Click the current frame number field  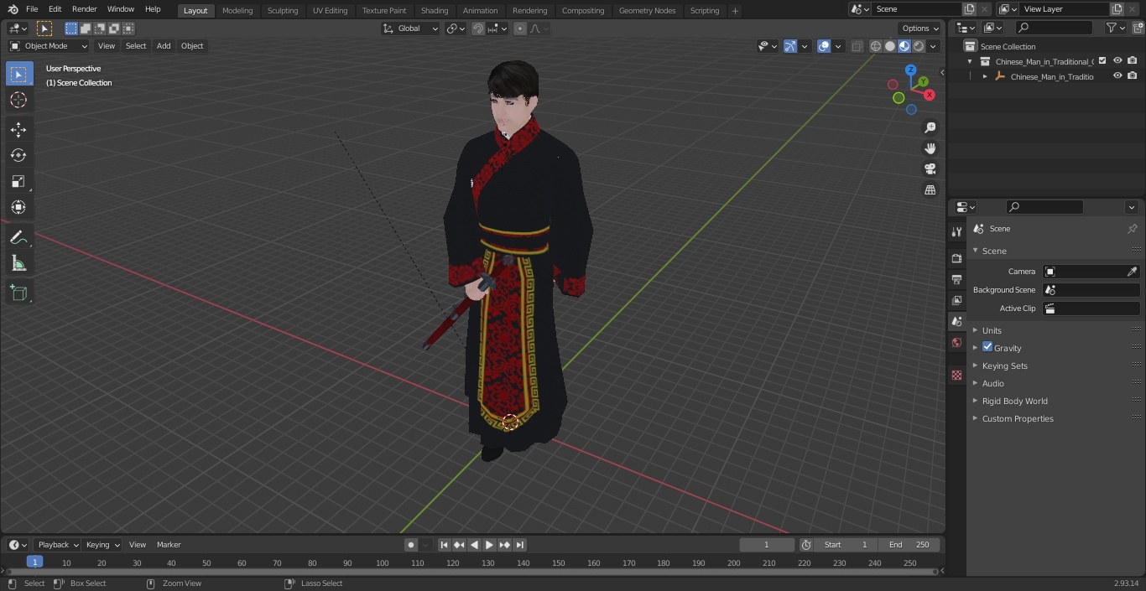(767, 545)
